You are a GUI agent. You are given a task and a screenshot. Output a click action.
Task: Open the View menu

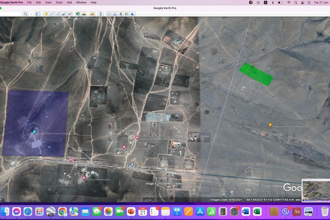(48, 3)
